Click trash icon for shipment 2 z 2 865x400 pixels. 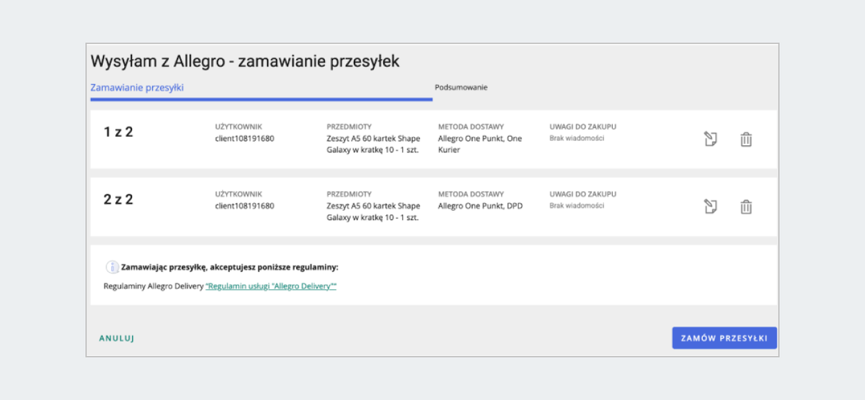coord(746,207)
